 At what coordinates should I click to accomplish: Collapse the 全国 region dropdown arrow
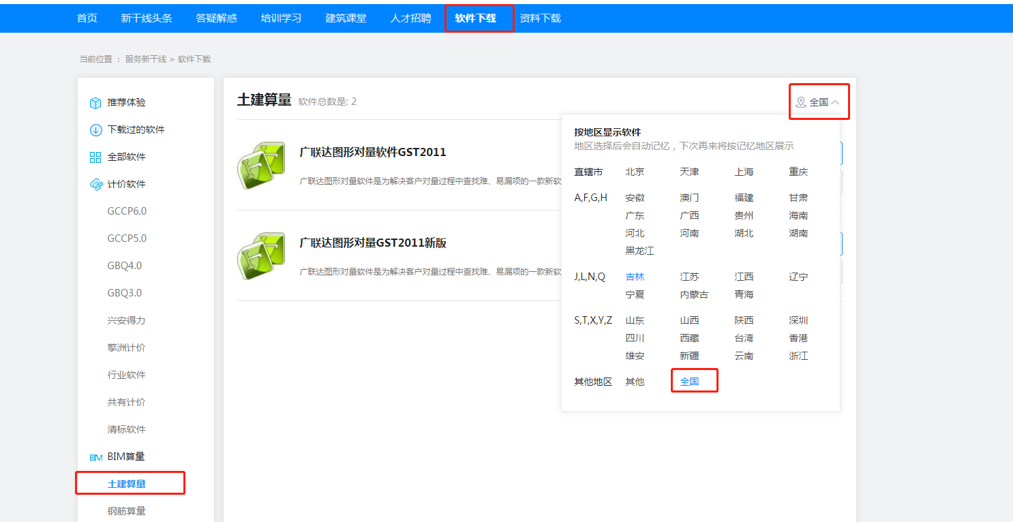835,102
